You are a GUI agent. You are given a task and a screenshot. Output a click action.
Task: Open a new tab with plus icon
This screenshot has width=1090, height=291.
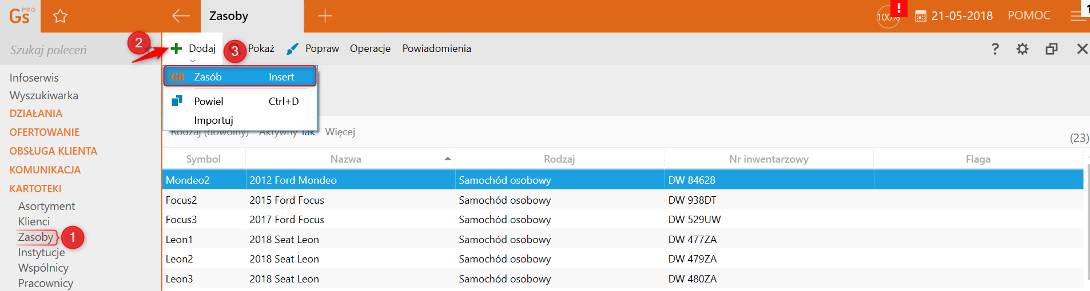[325, 16]
